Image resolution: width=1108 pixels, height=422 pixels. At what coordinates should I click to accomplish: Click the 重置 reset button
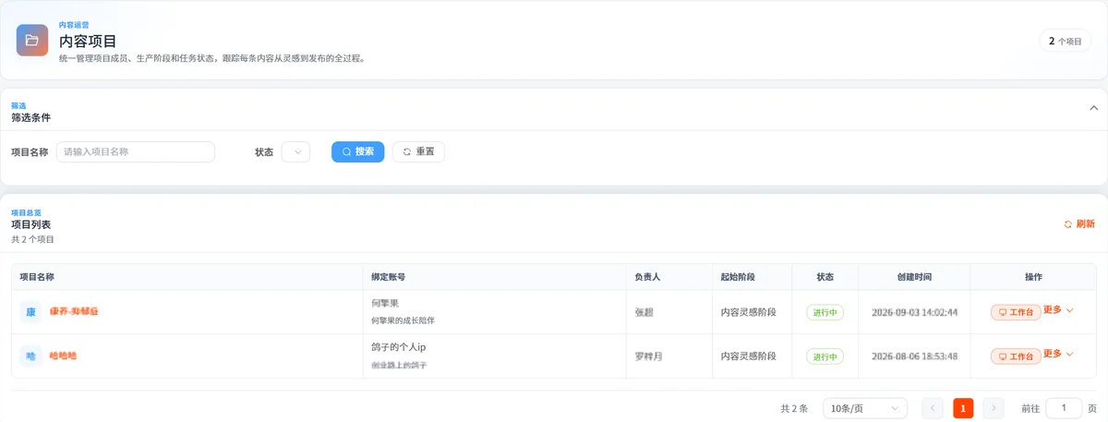(418, 151)
